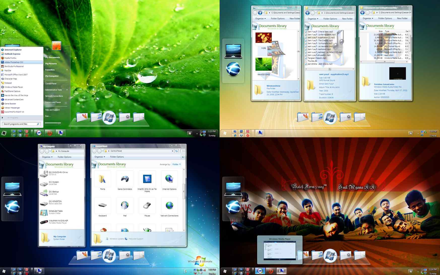Open Printers and Faxes from Start menu
This screenshot has width=440, height=275.
coord(53,102)
